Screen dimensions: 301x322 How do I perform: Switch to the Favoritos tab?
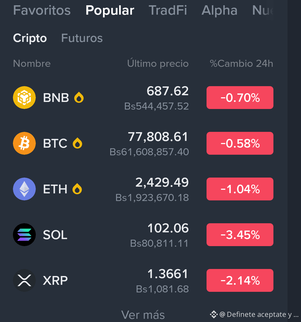42,10
